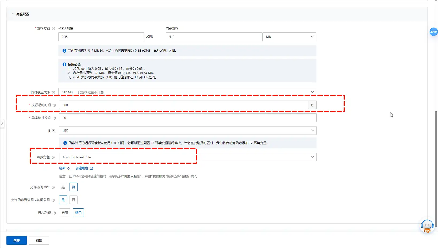Click the info icon in vCPU range notice
438x249 pixels.
64,51
